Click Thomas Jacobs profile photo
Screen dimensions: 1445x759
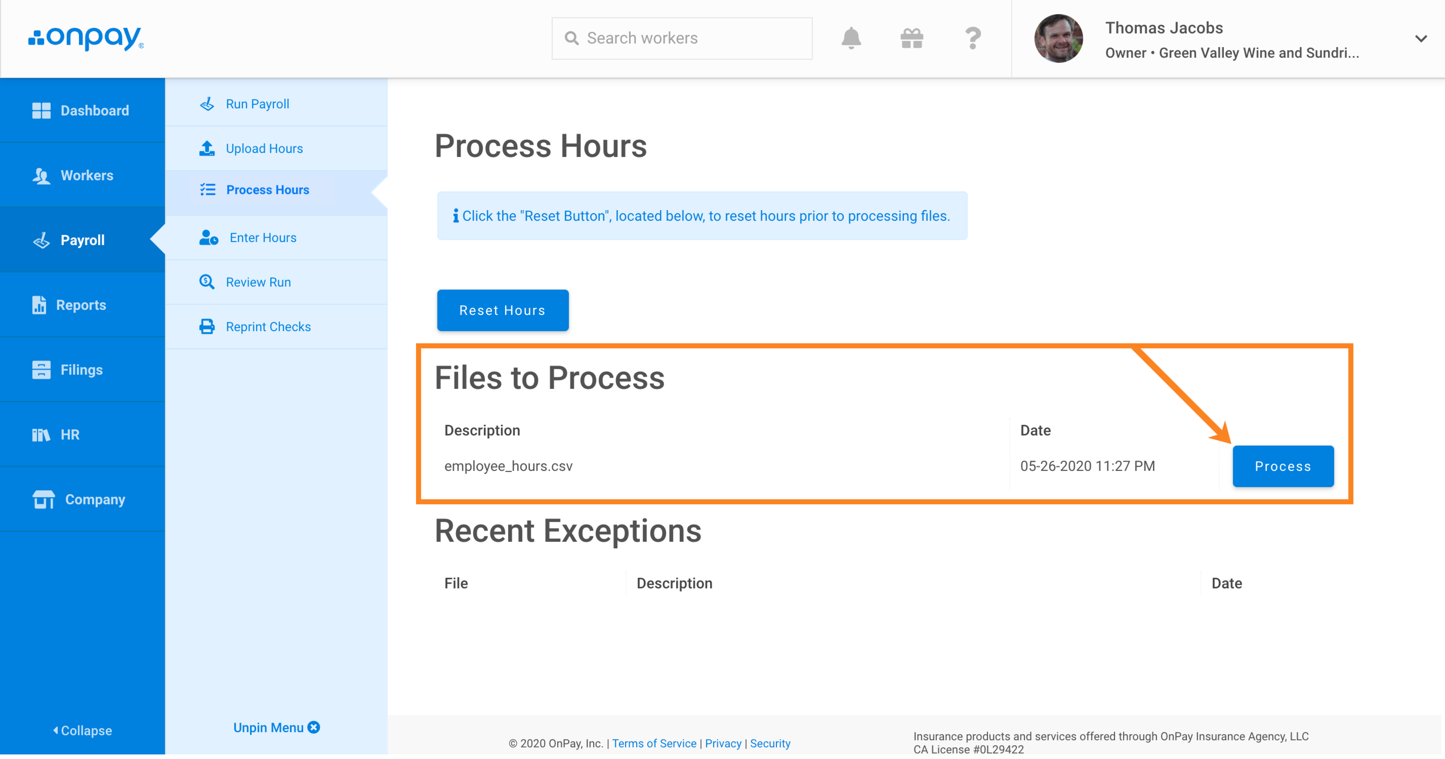click(x=1059, y=38)
